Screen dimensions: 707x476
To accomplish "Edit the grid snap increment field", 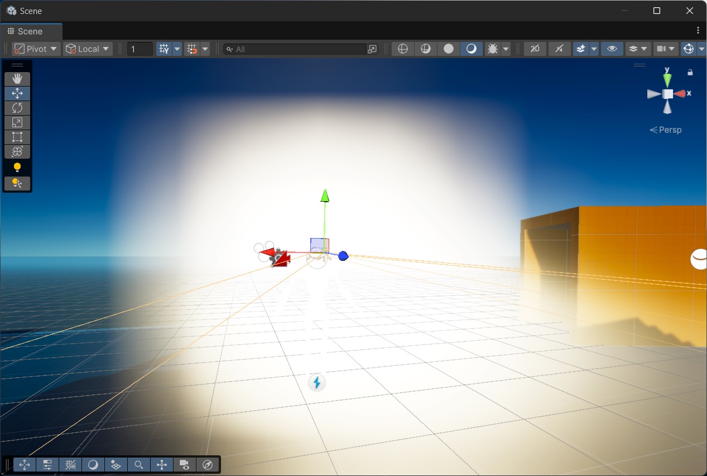I will pyautogui.click(x=140, y=49).
